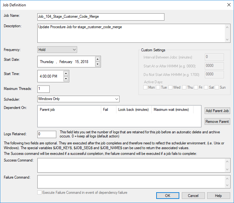Image resolution: width=234 pixels, height=203 pixels.
Task: Increase Start Time using up spinner
Action: [66, 73]
